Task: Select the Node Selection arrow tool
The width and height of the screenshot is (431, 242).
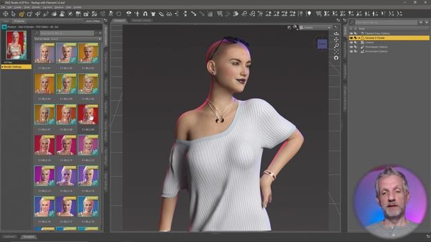Action: point(13,13)
